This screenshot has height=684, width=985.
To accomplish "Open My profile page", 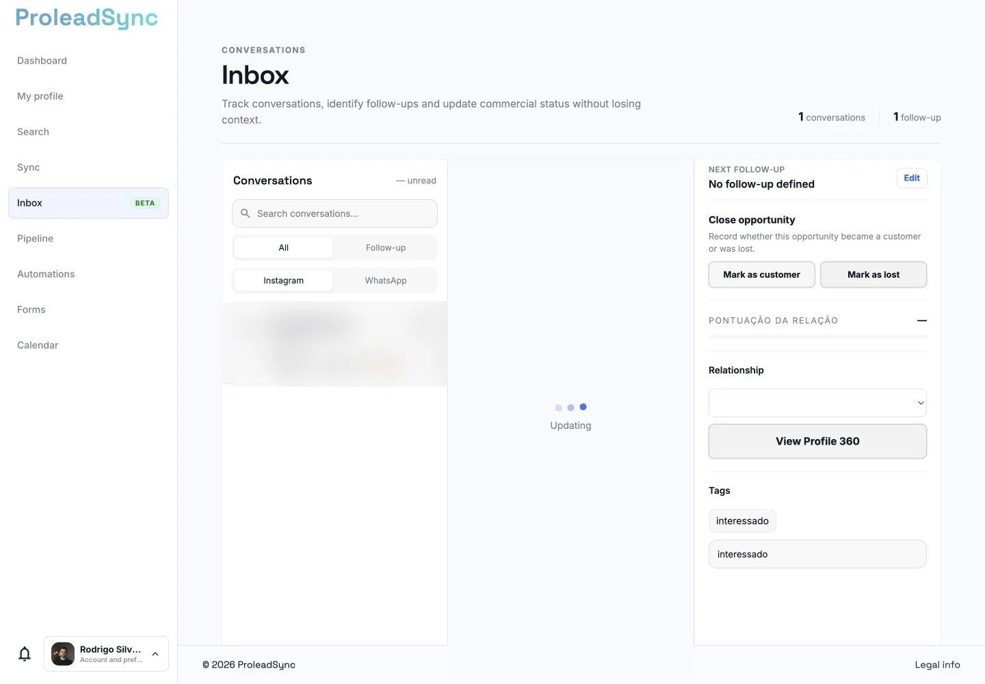I will point(40,96).
